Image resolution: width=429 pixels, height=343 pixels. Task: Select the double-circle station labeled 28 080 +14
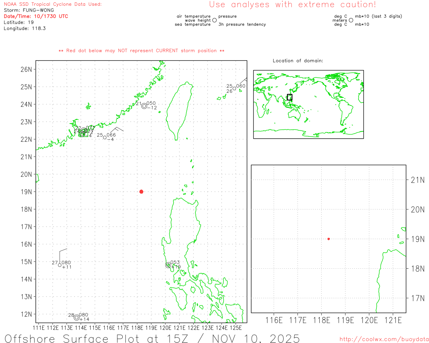click(x=76, y=317)
